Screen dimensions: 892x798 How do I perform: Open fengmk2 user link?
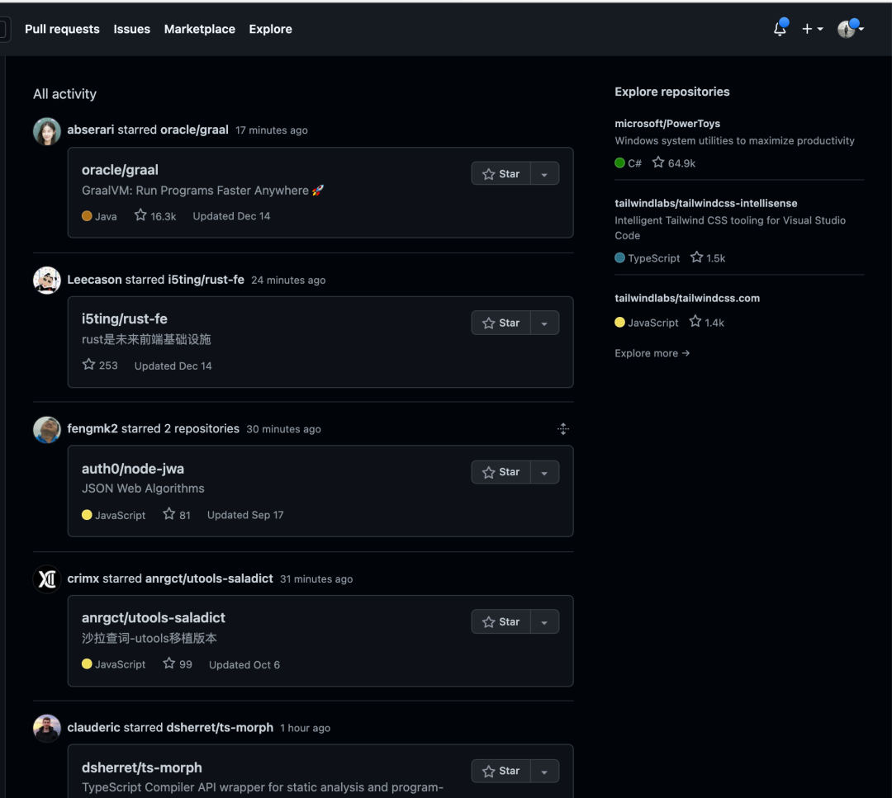(x=93, y=428)
